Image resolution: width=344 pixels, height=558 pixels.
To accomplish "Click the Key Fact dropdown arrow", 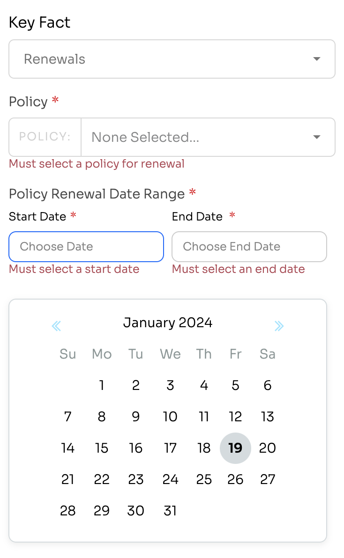I will (316, 59).
